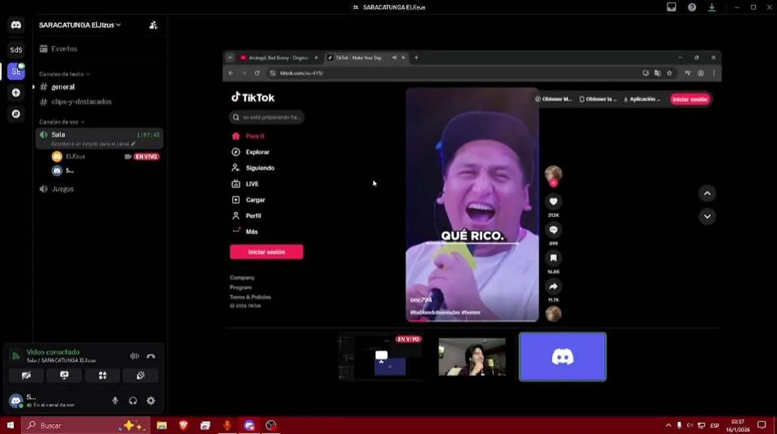Click Discord download update arrow icon
Viewport: 777px width, 434px height.
click(x=712, y=7)
